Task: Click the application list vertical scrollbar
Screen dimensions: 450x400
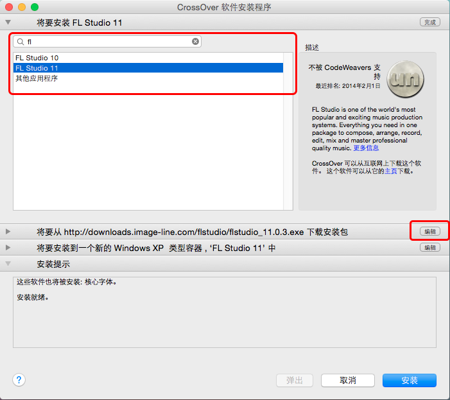Action: [288, 131]
